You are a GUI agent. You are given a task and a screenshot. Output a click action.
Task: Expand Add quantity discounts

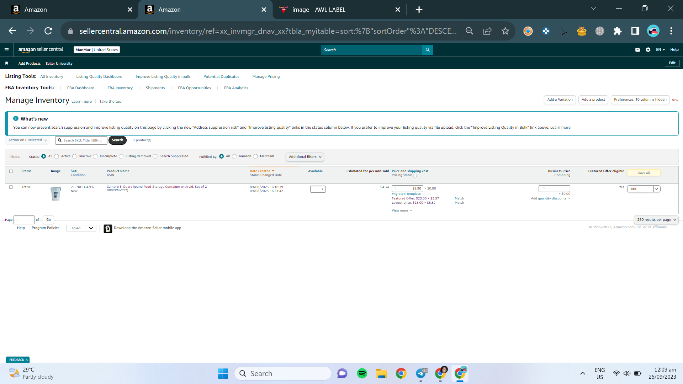(551, 199)
